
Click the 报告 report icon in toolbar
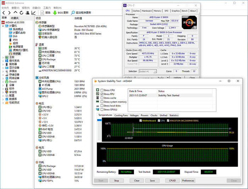42,13
